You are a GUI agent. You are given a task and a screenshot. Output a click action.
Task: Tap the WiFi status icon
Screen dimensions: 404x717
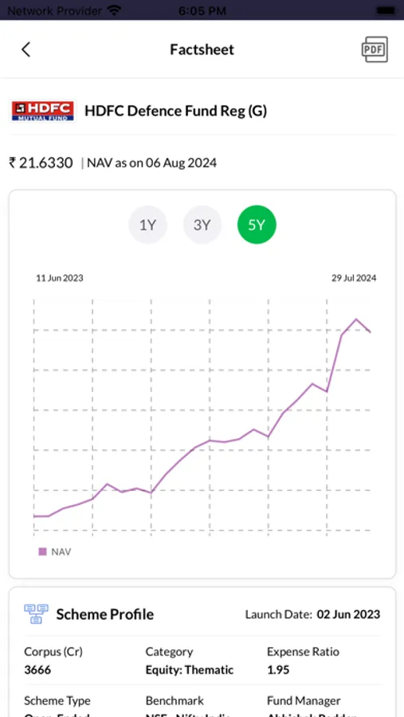pos(113,10)
